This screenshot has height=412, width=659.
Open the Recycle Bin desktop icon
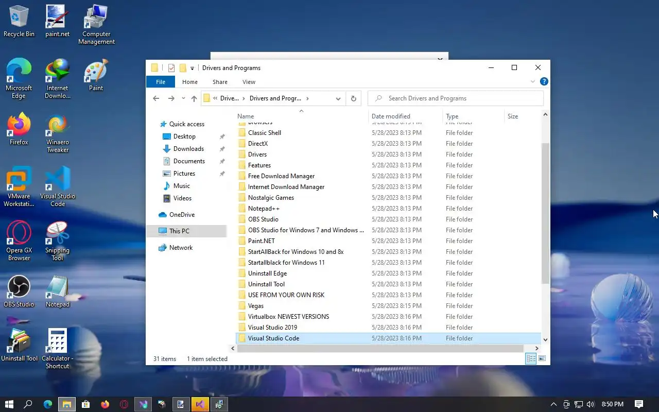click(19, 22)
